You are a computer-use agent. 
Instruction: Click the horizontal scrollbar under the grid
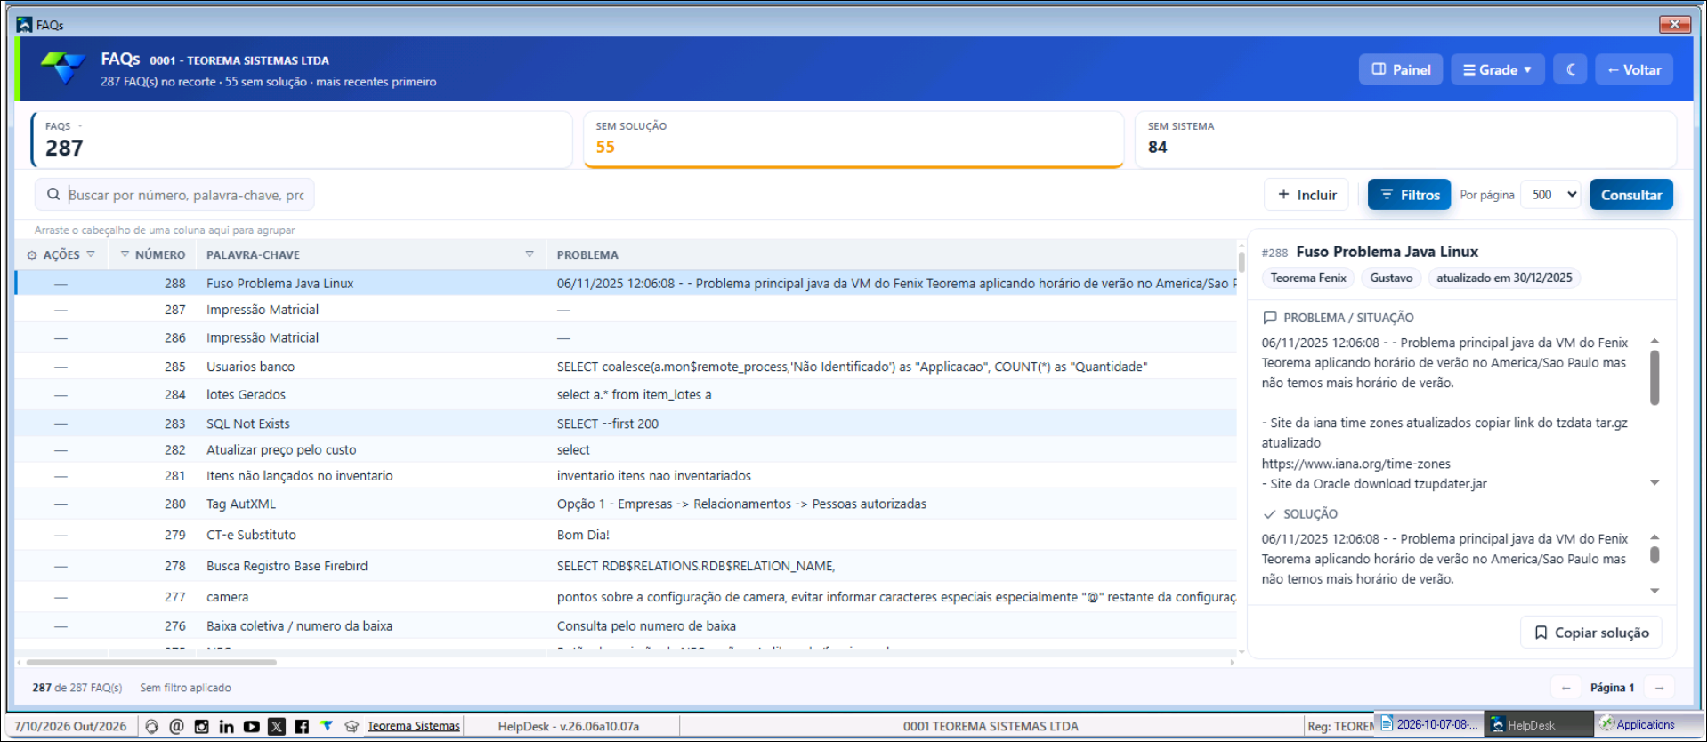(151, 662)
